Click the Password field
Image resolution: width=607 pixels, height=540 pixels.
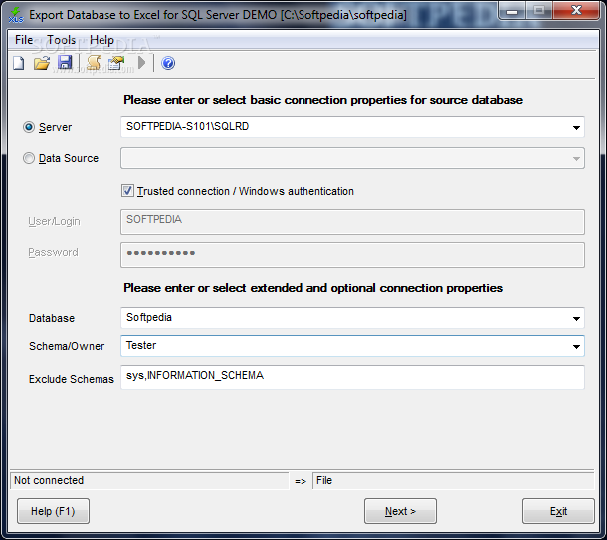(352, 255)
